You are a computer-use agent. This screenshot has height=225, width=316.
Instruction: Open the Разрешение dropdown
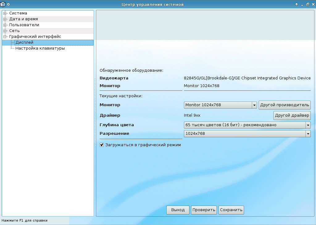pyautogui.click(x=308, y=134)
